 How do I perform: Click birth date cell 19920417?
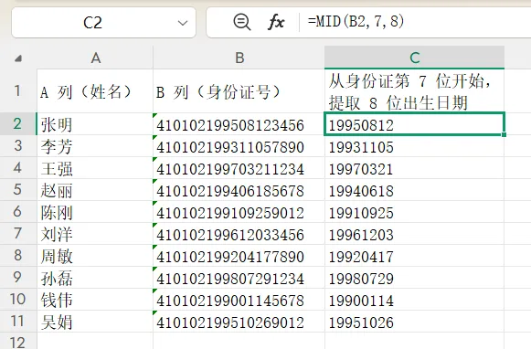pyautogui.click(x=415, y=256)
